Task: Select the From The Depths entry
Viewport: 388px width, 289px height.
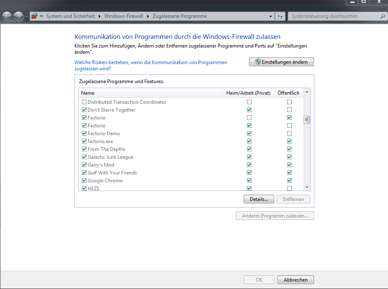Action: (106, 149)
